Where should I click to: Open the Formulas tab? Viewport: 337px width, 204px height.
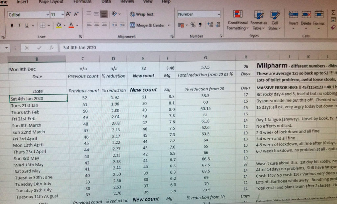83,2
